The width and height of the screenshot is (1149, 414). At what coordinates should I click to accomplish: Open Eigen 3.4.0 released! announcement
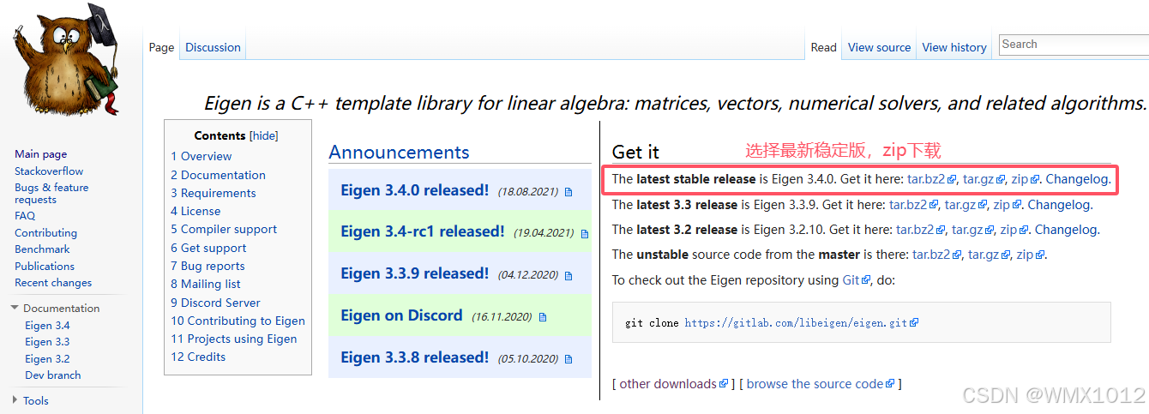414,190
